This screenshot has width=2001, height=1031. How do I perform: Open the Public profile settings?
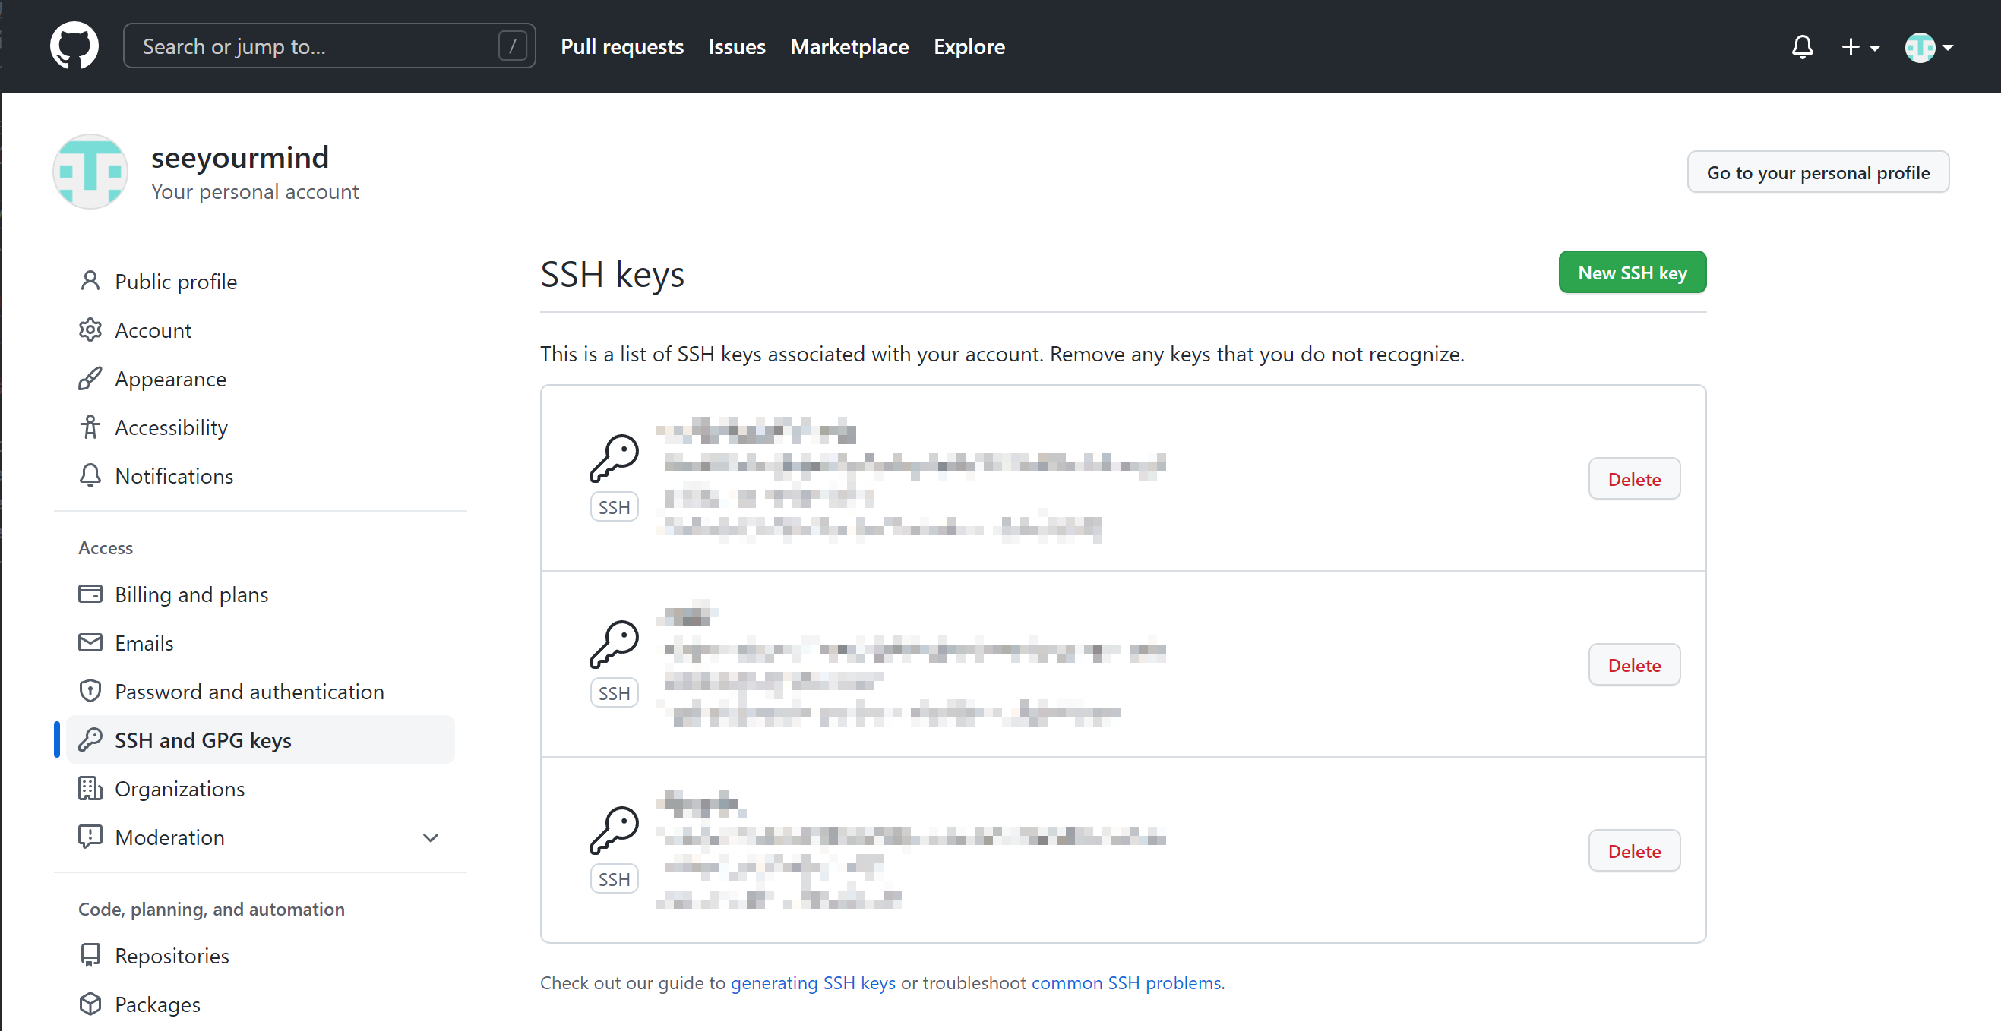(175, 281)
